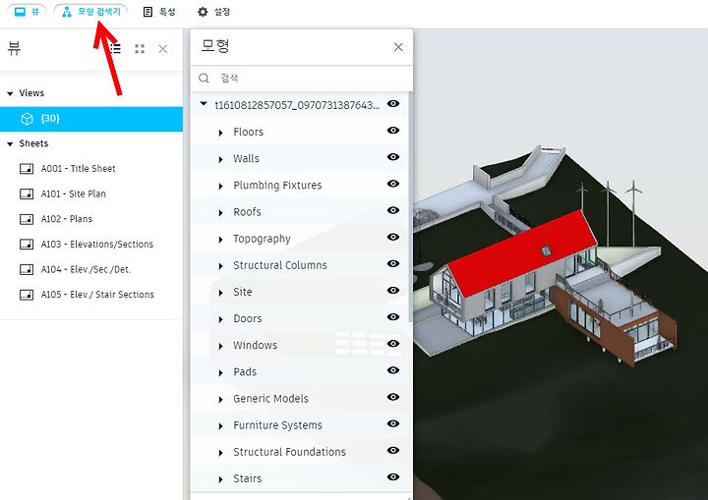
Task: Click the 검색 search field
Action: [x=302, y=78]
